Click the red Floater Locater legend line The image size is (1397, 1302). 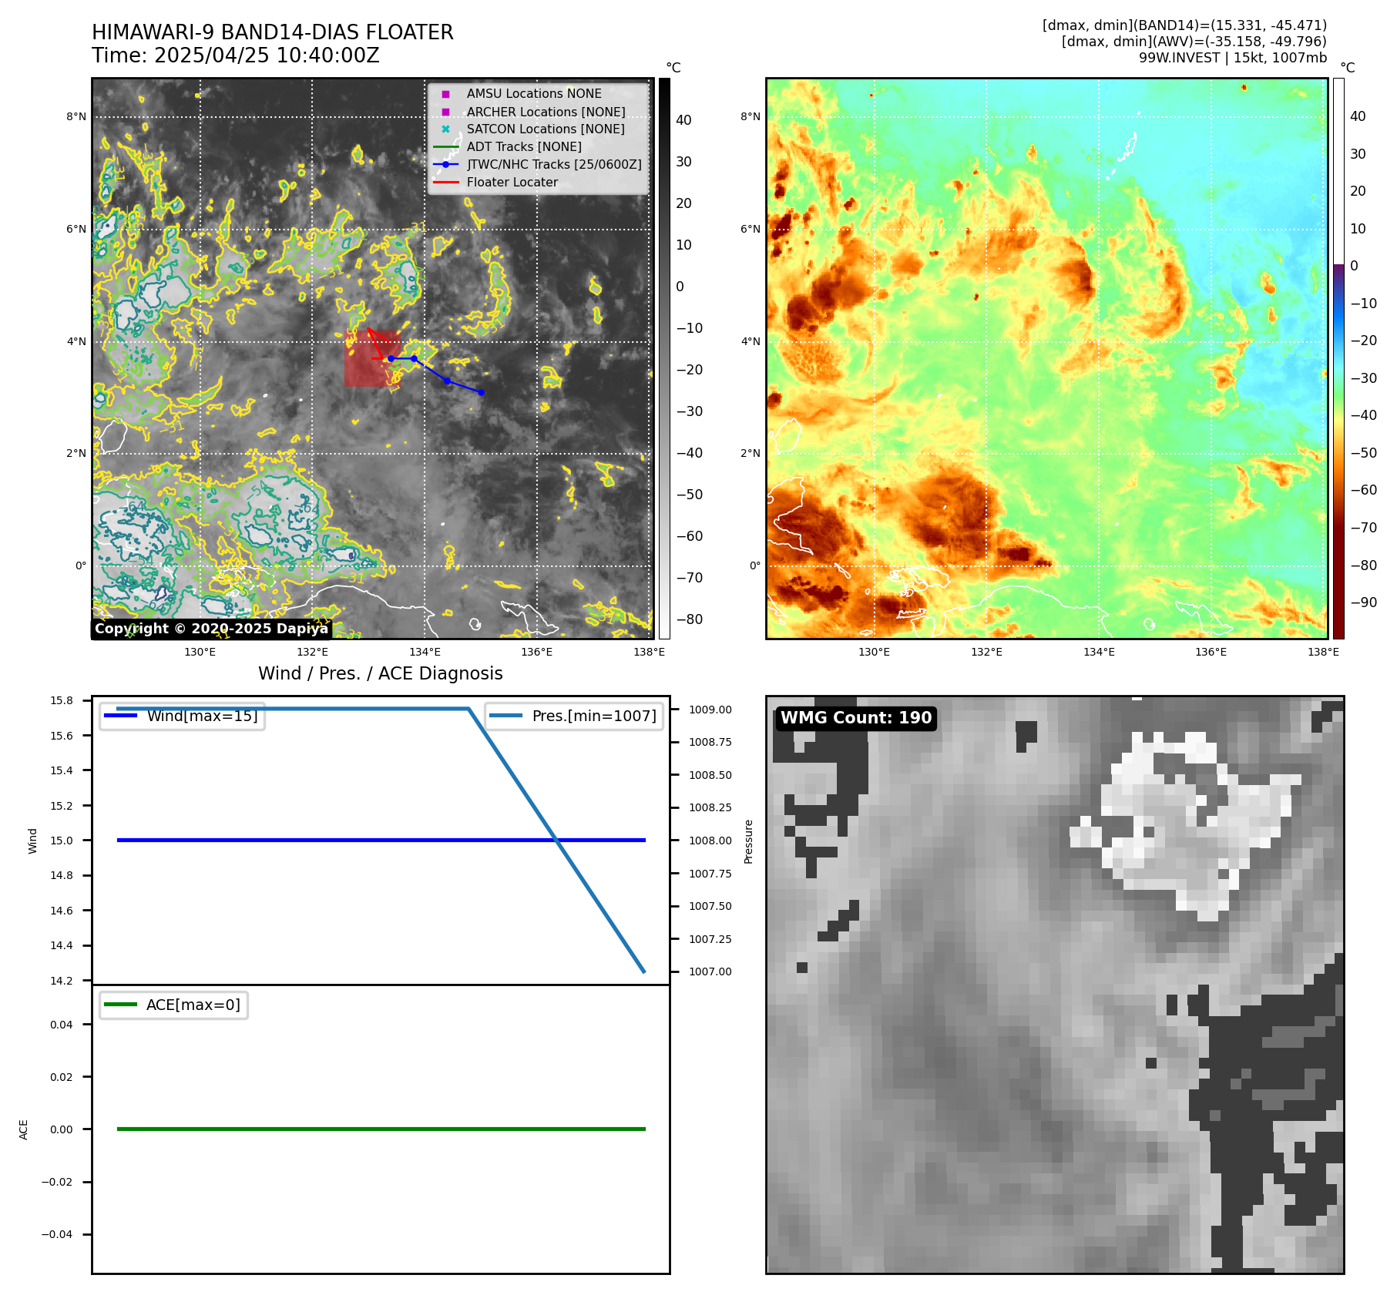445,183
